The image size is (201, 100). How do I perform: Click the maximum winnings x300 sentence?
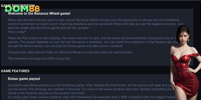coord(39,58)
